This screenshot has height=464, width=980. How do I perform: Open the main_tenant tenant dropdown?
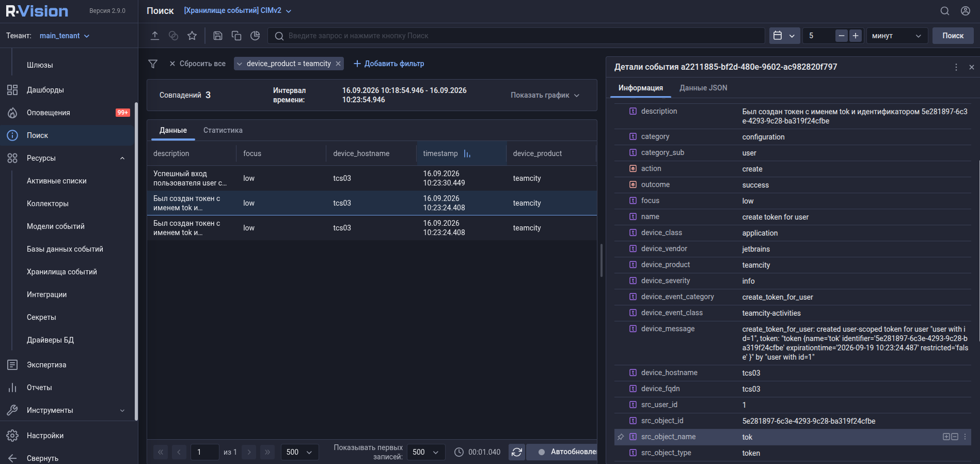click(65, 36)
